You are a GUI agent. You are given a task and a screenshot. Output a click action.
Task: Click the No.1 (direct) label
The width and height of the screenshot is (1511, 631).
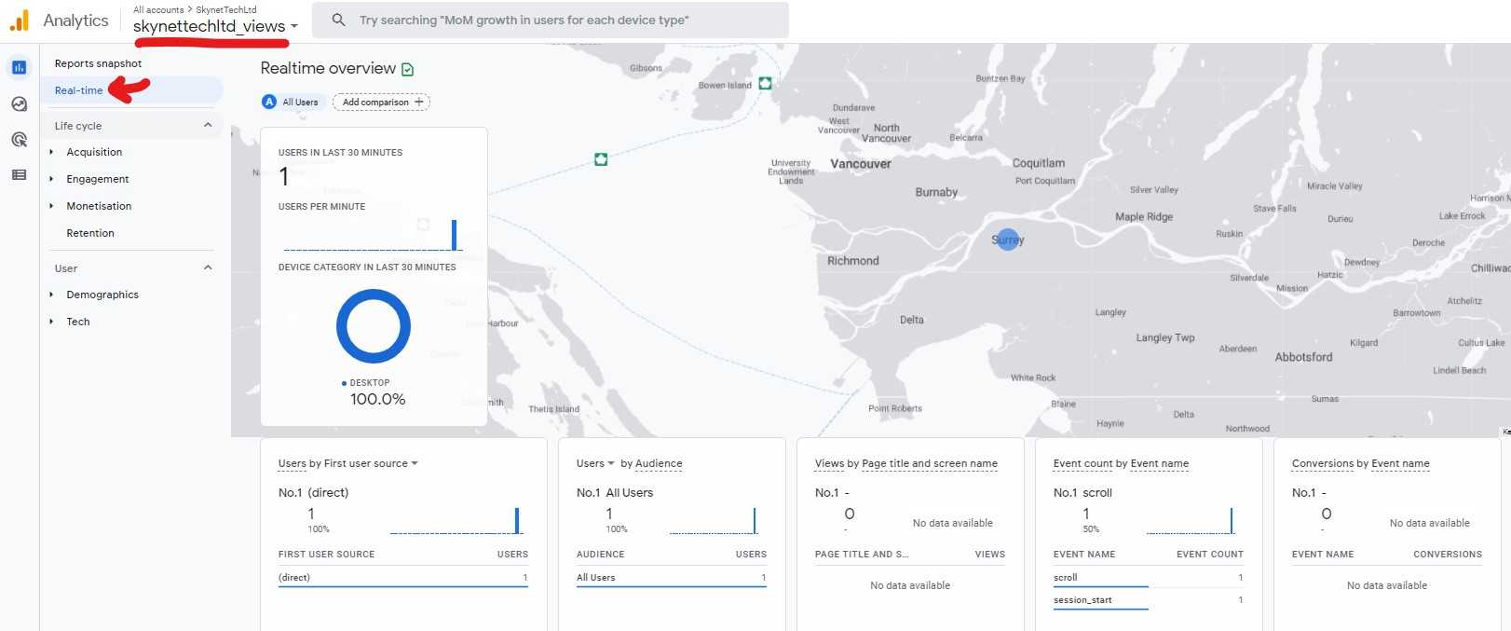tap(313, 492)
